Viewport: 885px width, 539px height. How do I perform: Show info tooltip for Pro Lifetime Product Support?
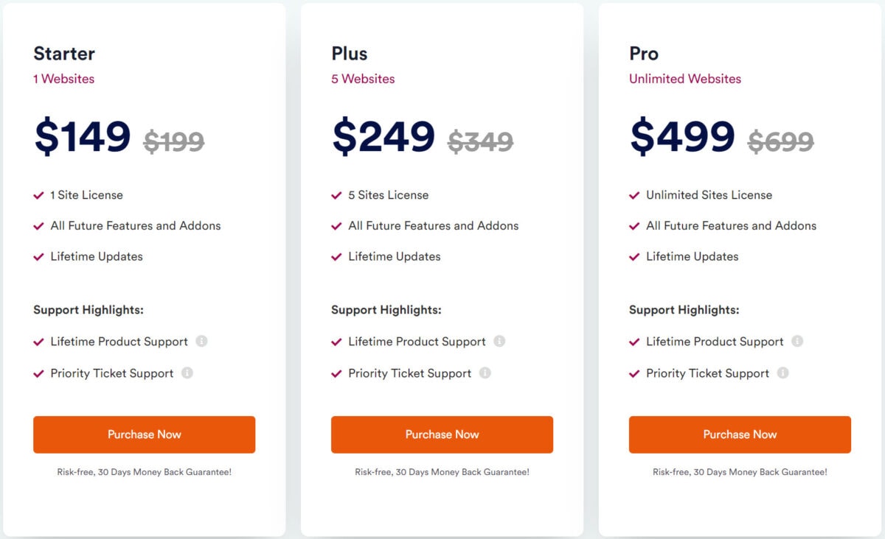[x=797, y=341]
